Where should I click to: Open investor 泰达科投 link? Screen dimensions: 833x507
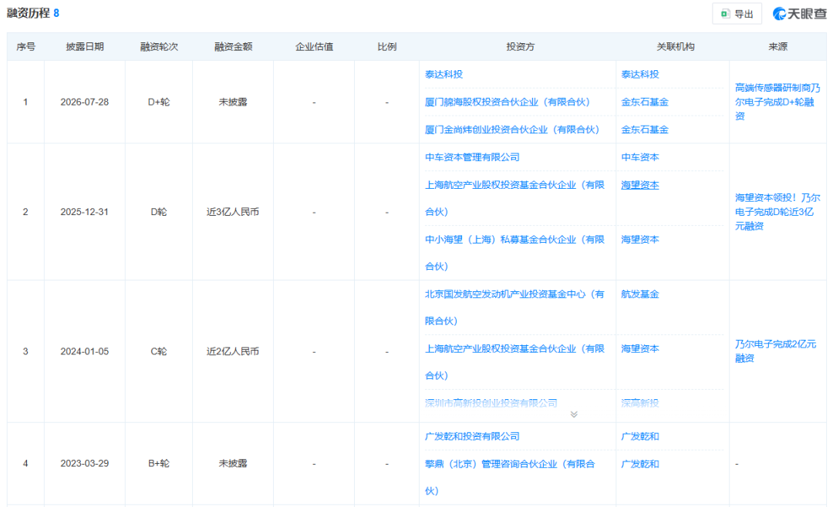443,74
